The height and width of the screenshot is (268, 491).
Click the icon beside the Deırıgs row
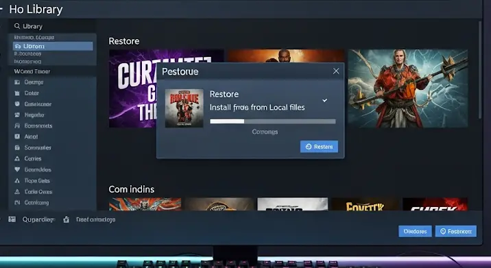point(17,82)
